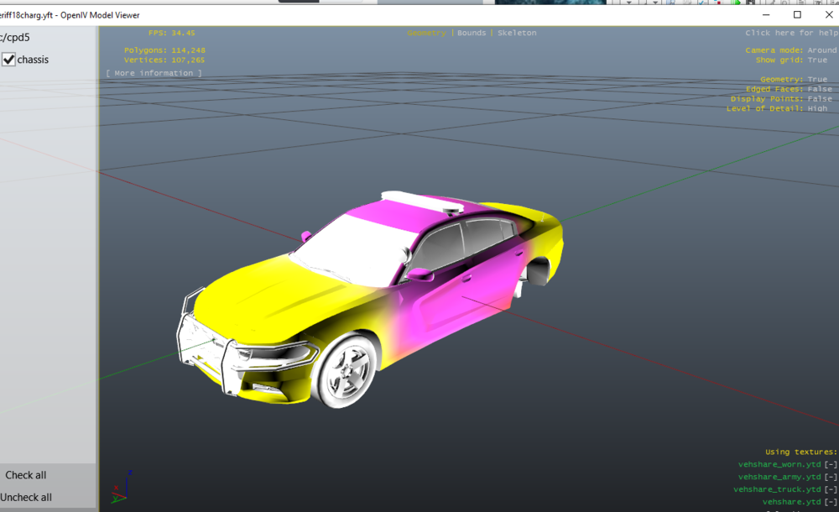839x512 pixels.
Task: Select the Geometry tab
Action: pos(426,33)
